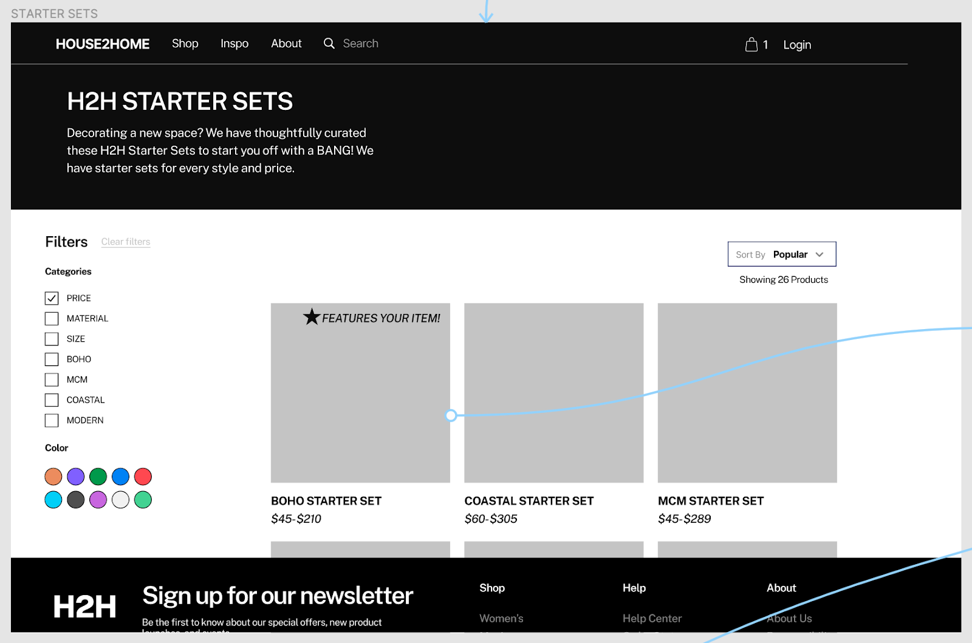Click the BOHO STARTER SET title
This screenshot has width=972, height=643.
(326, 501)
